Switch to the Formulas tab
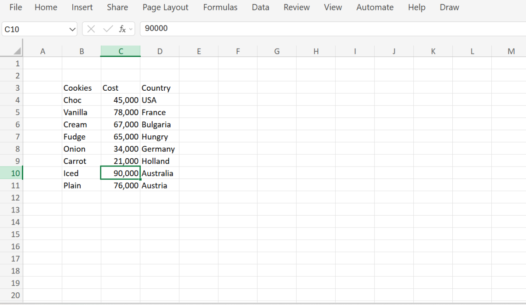This screenshot has width=526, height=305. pyautogui.click(x=220, y=7)
